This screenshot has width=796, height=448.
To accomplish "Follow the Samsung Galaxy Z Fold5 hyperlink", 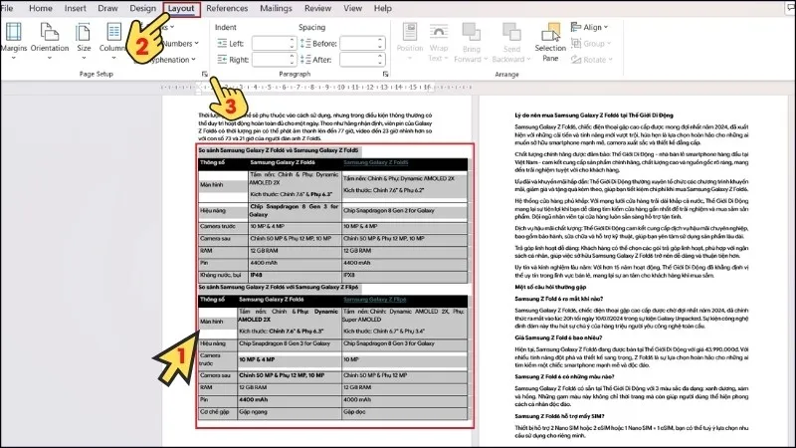I will (x=376, y=162).
